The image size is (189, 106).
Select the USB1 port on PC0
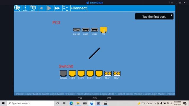pyautogui.click(x=94, y=30)
